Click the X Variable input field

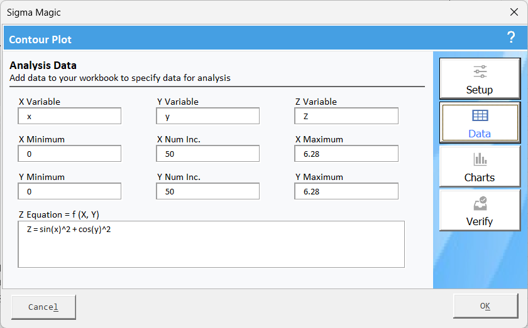point(70,116)
